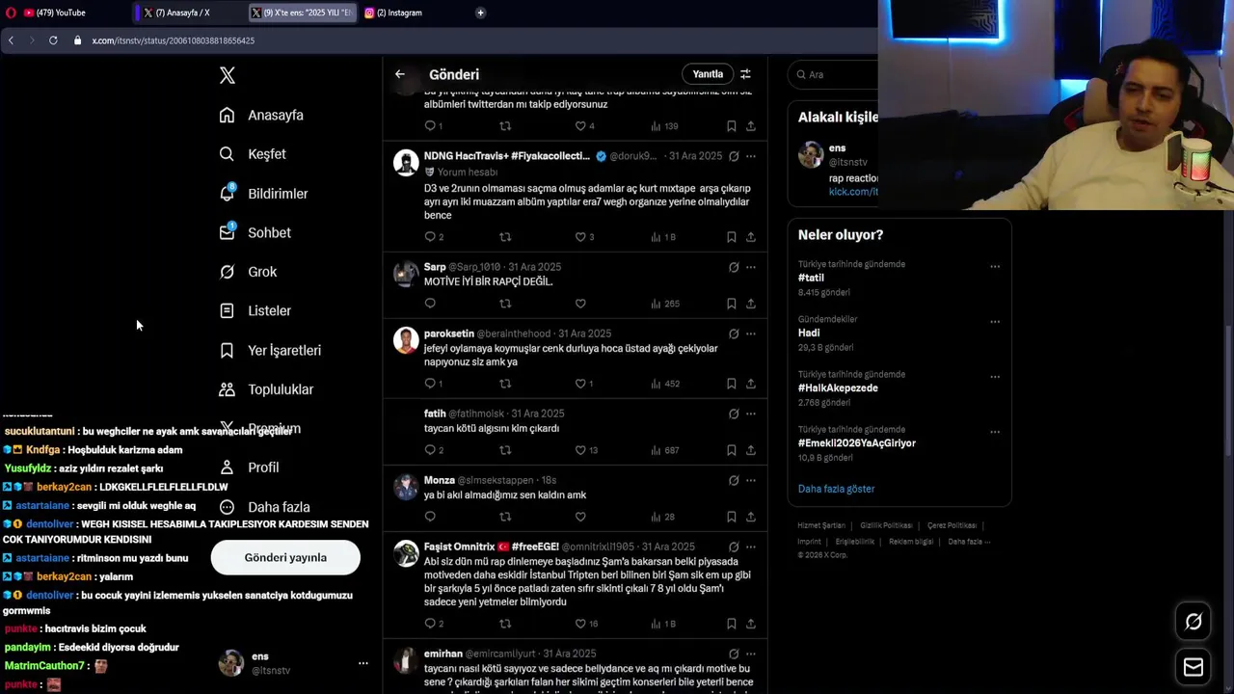Click the Yanıtla button
This screenshot has width=1234, height=694.
click(708, 74)
